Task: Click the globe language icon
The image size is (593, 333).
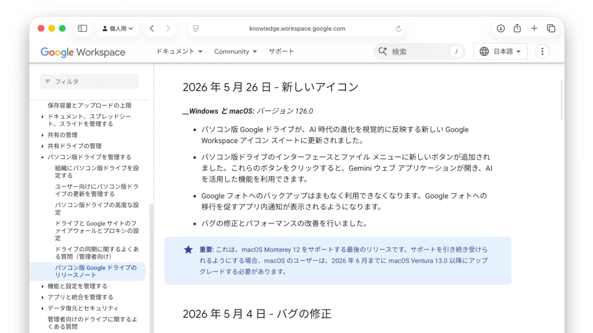Action: pos(484,51)
